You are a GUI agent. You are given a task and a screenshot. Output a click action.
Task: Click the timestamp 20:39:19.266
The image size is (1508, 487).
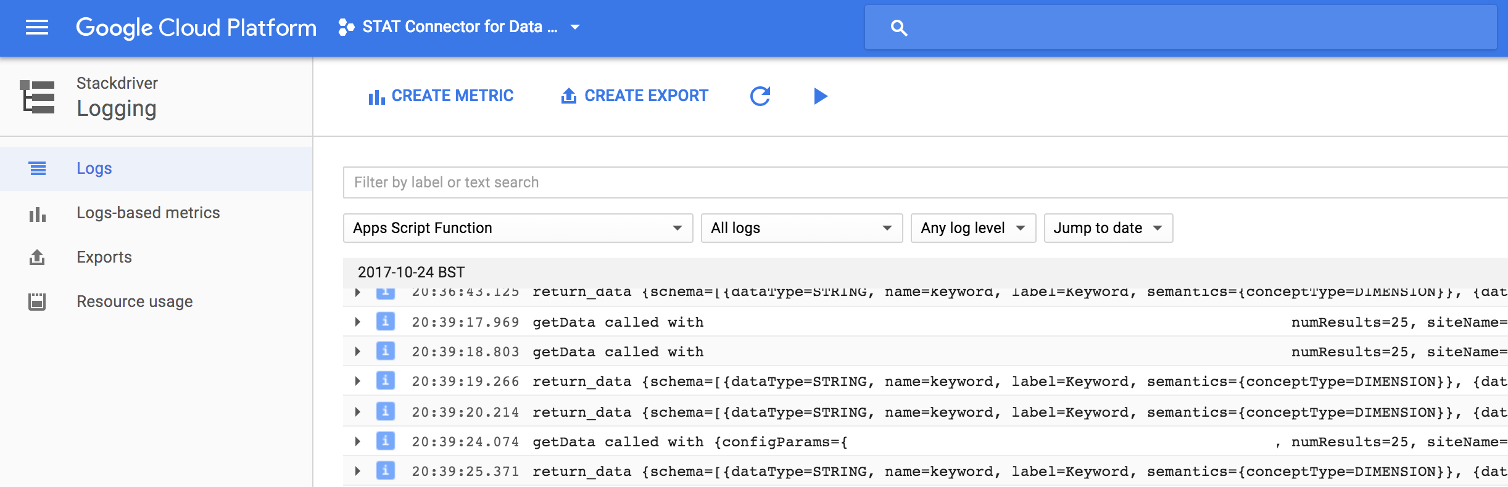(x=465, y=382)
